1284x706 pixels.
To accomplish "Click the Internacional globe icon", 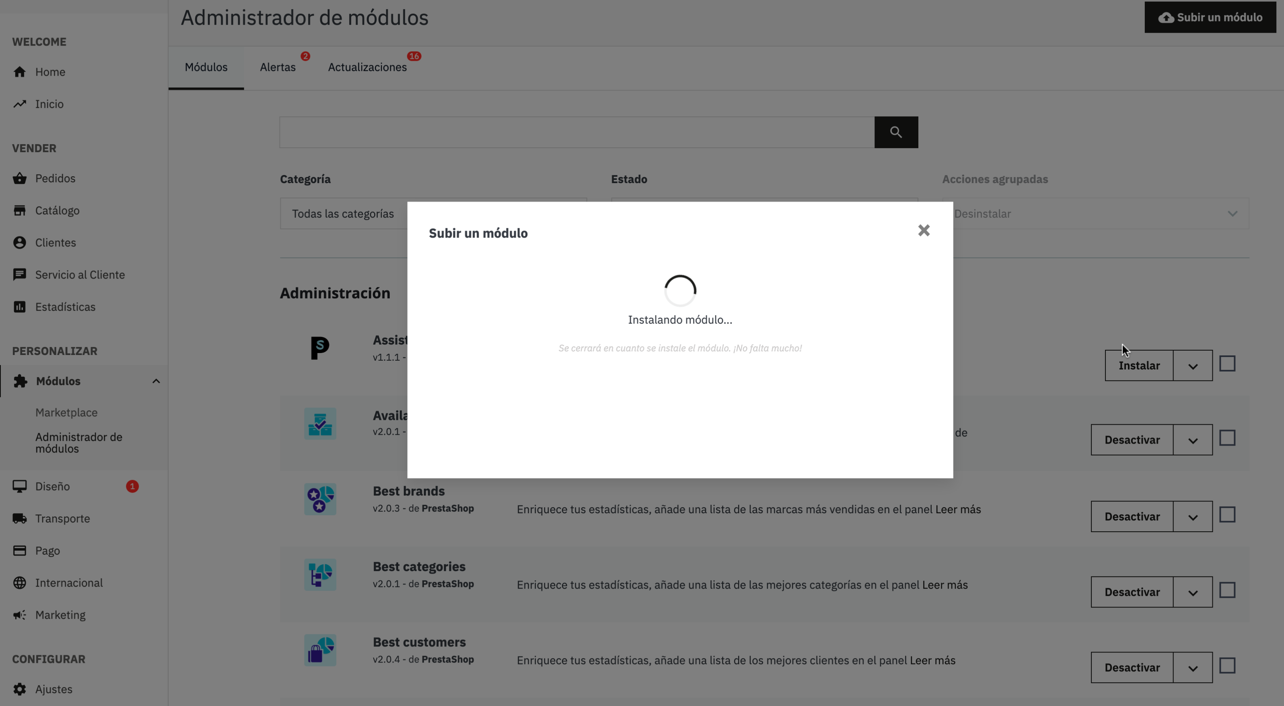I will [19, 583].
